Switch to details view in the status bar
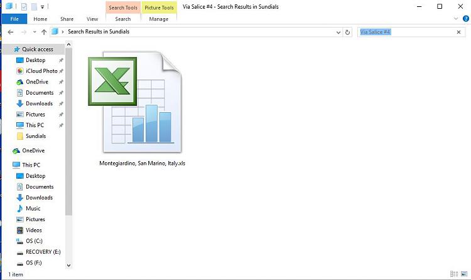The height and width of the screenshot is (280, 471). [454, 274]
